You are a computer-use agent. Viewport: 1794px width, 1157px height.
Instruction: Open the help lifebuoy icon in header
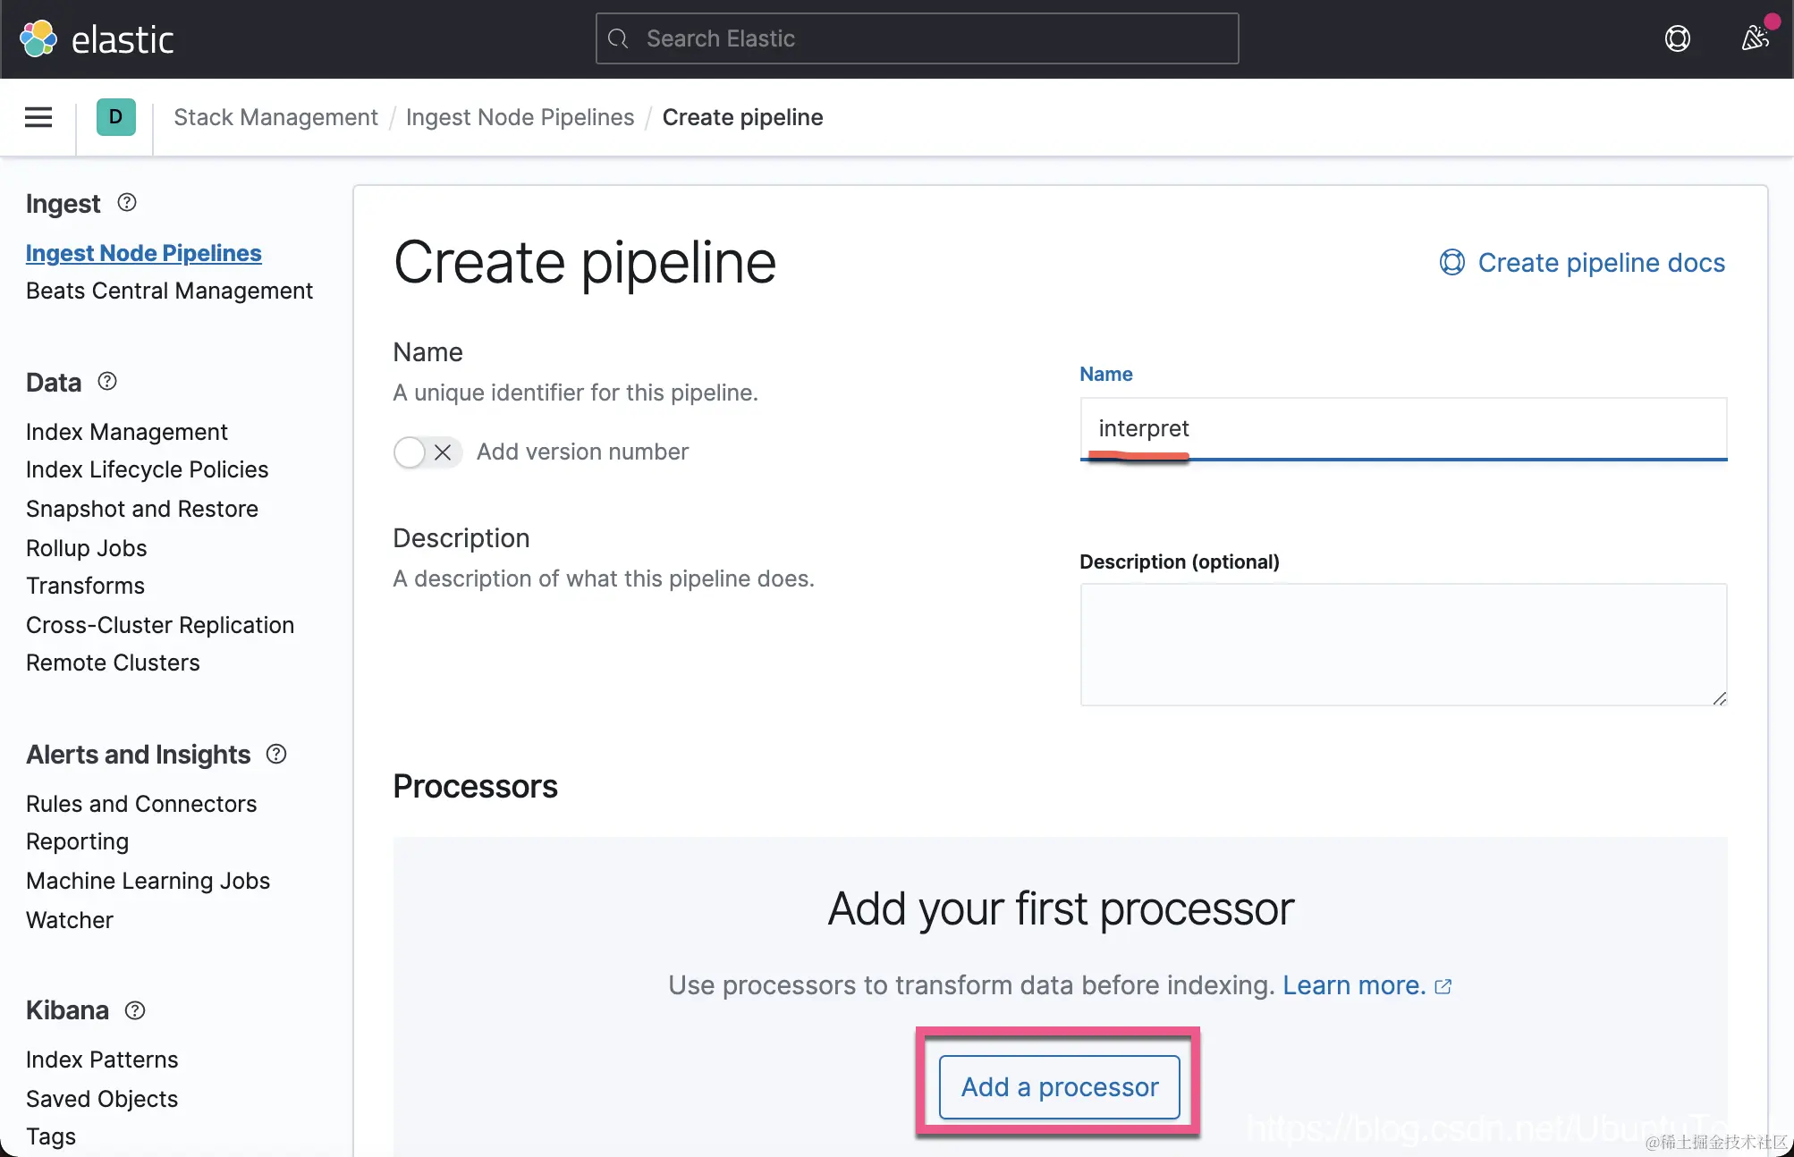click(x=1677, y=38)
